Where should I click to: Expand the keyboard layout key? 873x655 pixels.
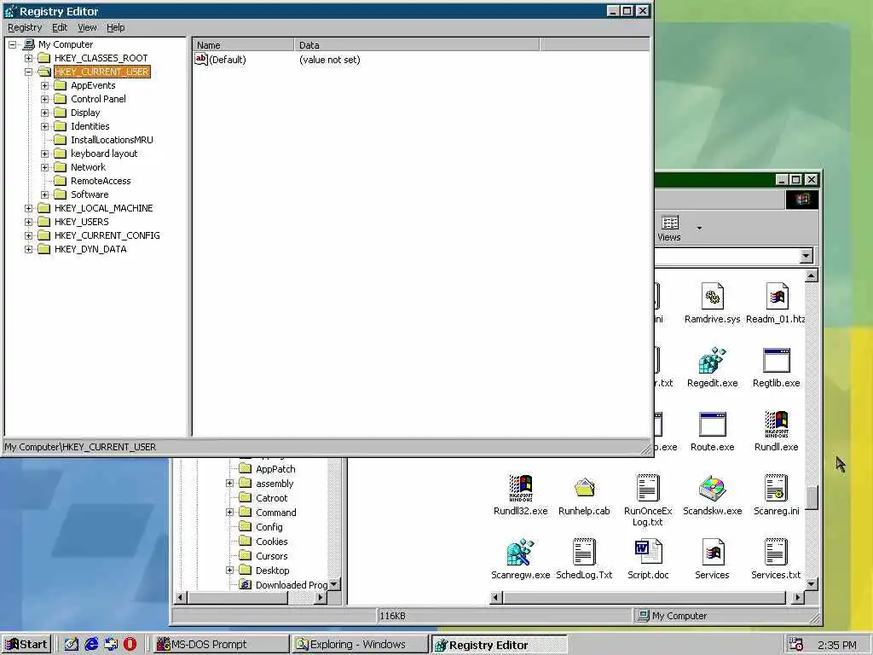point(44,154)
